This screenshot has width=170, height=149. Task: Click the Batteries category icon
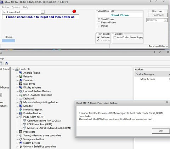pyautogui.click(x=21, y=76)
